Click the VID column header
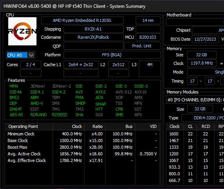 click(147, 126)
